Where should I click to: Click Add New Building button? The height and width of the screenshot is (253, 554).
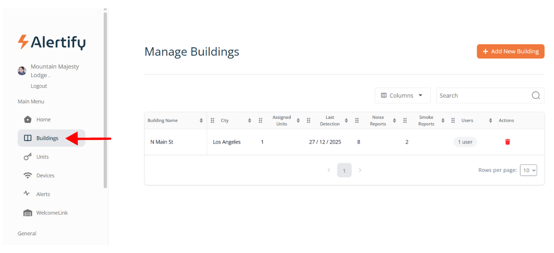click(x=510, y=51)
